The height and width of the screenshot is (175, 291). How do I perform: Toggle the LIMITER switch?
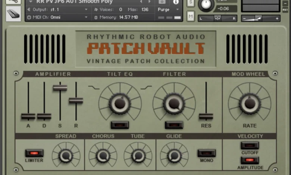[34, 153]
